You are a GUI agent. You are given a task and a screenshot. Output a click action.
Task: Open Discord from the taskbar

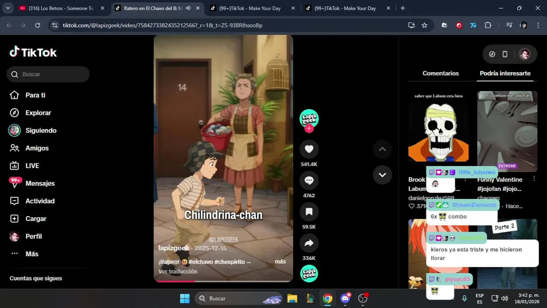pyautogui.click(x=345, y=298)
